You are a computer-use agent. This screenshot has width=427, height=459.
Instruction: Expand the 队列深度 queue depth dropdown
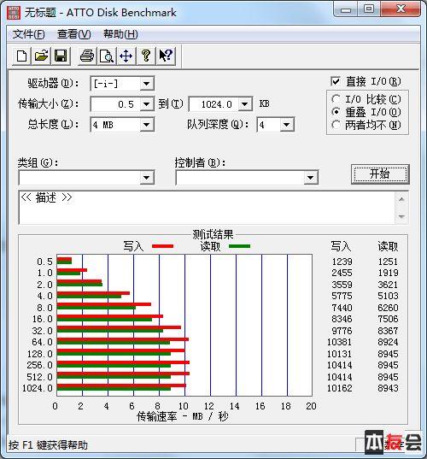click(x=287, y=125)
